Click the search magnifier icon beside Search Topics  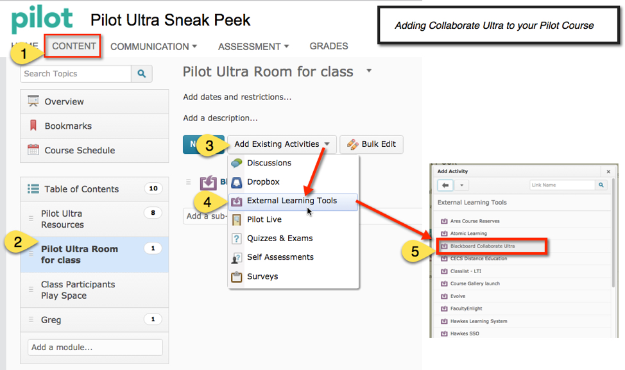(142, 74)
